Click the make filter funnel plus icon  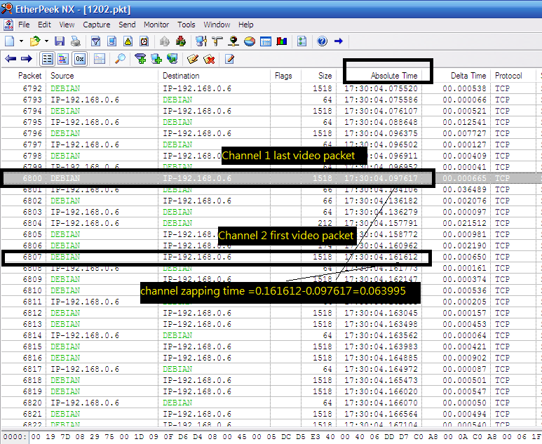pos(140,59)
